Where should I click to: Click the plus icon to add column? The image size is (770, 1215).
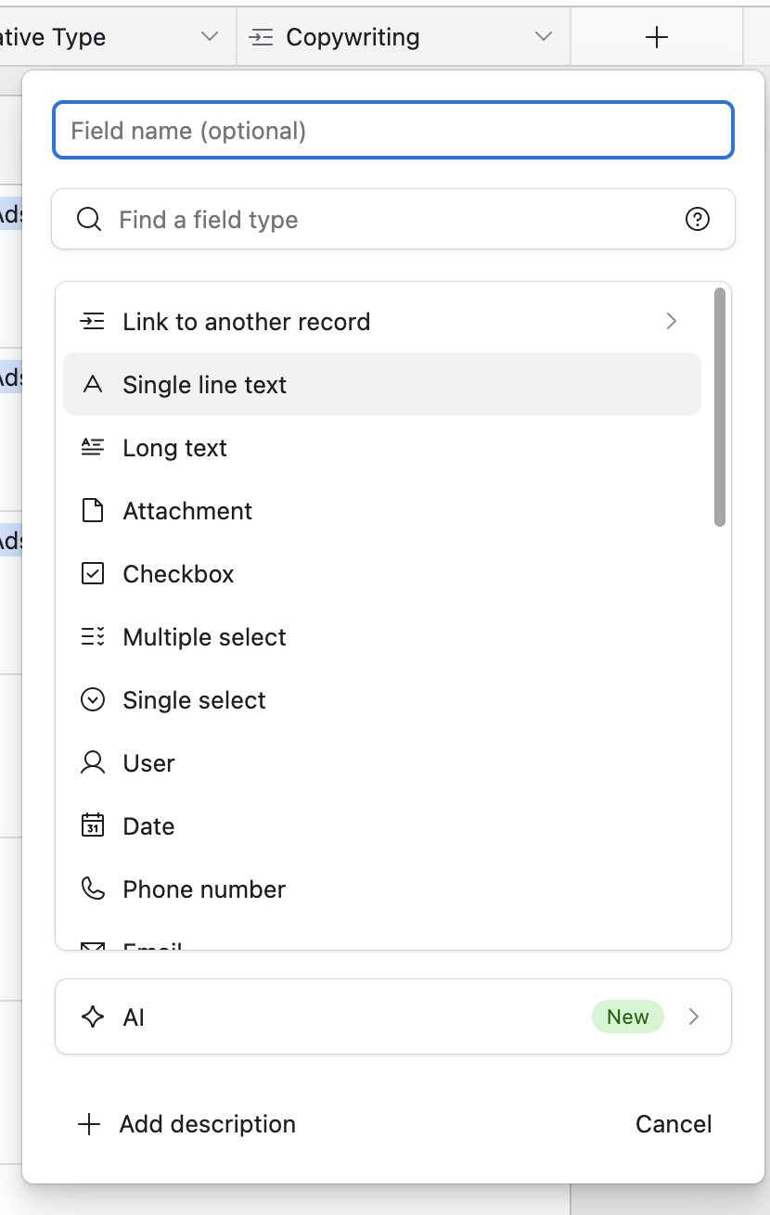click(x=656, y=37)
